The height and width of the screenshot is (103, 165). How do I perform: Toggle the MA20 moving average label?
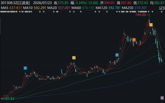[x=52, y=8]
